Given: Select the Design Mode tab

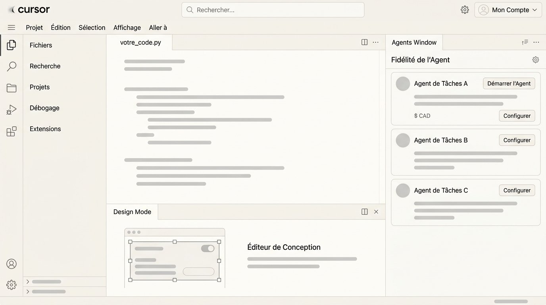Looking at the screenshot, I should [132, 212].
